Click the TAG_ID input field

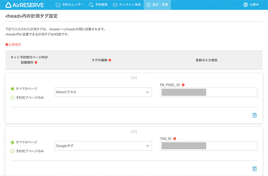[208, 146]
